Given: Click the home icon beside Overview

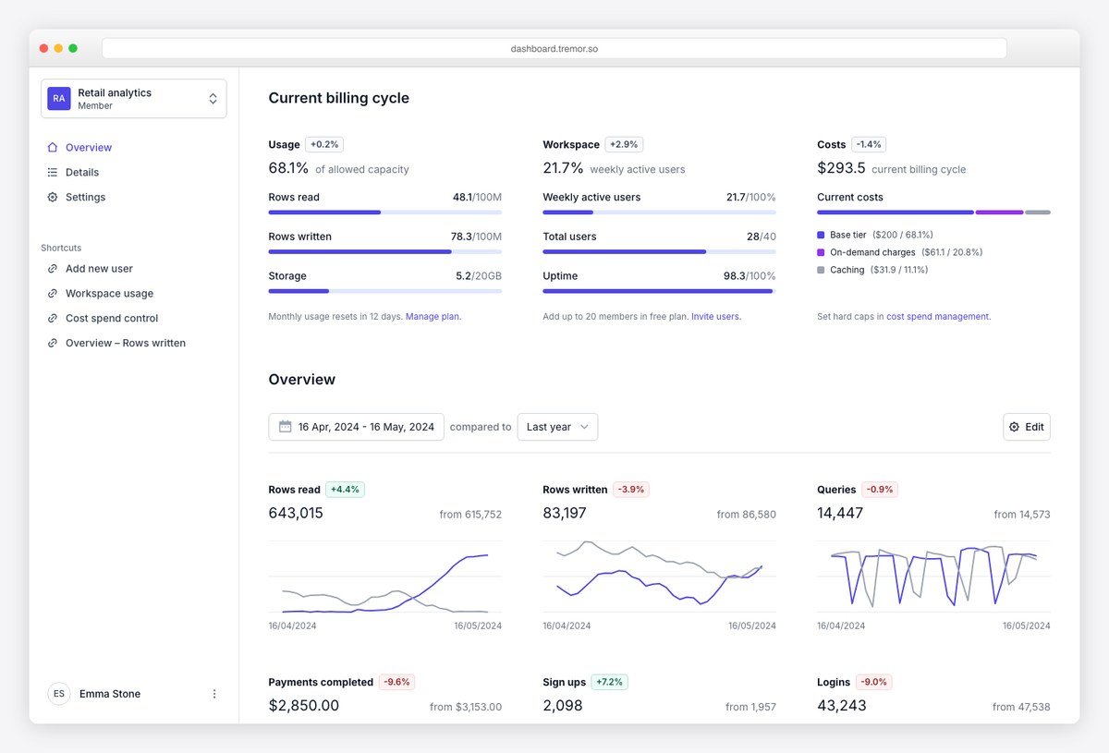Looking at the screenshot, I should point(53,147).
